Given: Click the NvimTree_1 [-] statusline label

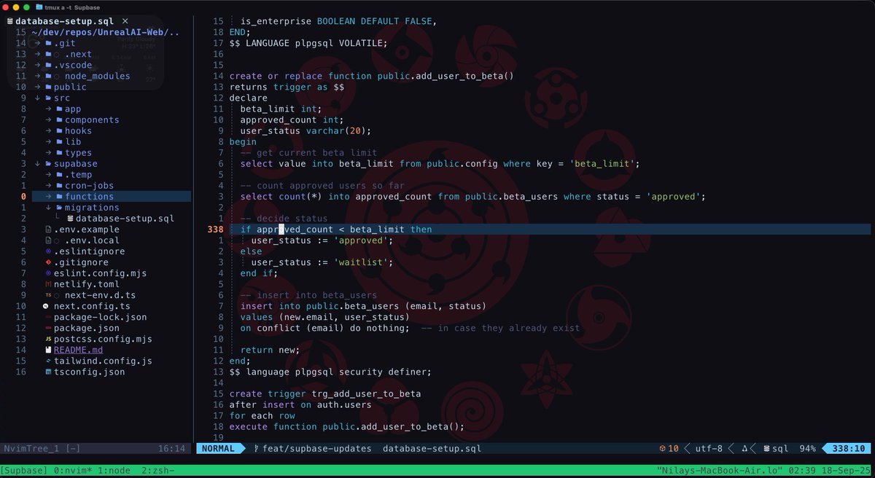Looking at the screenshot, I should pos(42,449).
